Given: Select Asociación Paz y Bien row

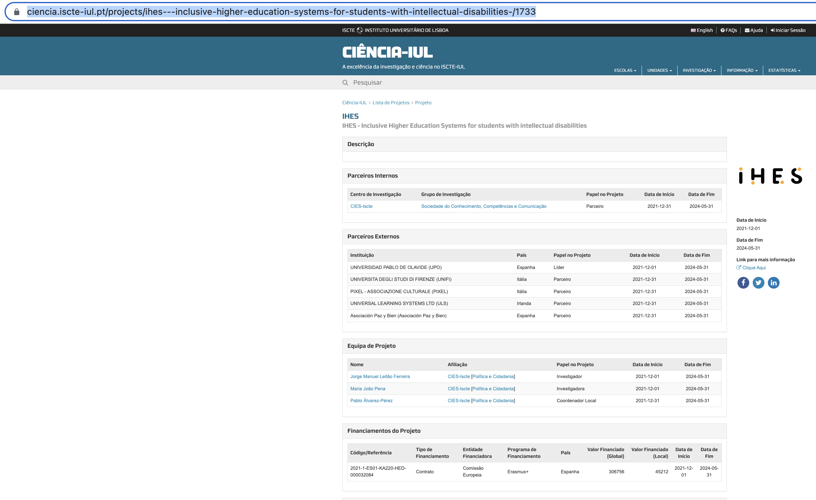Looking at the screenshot, I should point(534,316).
